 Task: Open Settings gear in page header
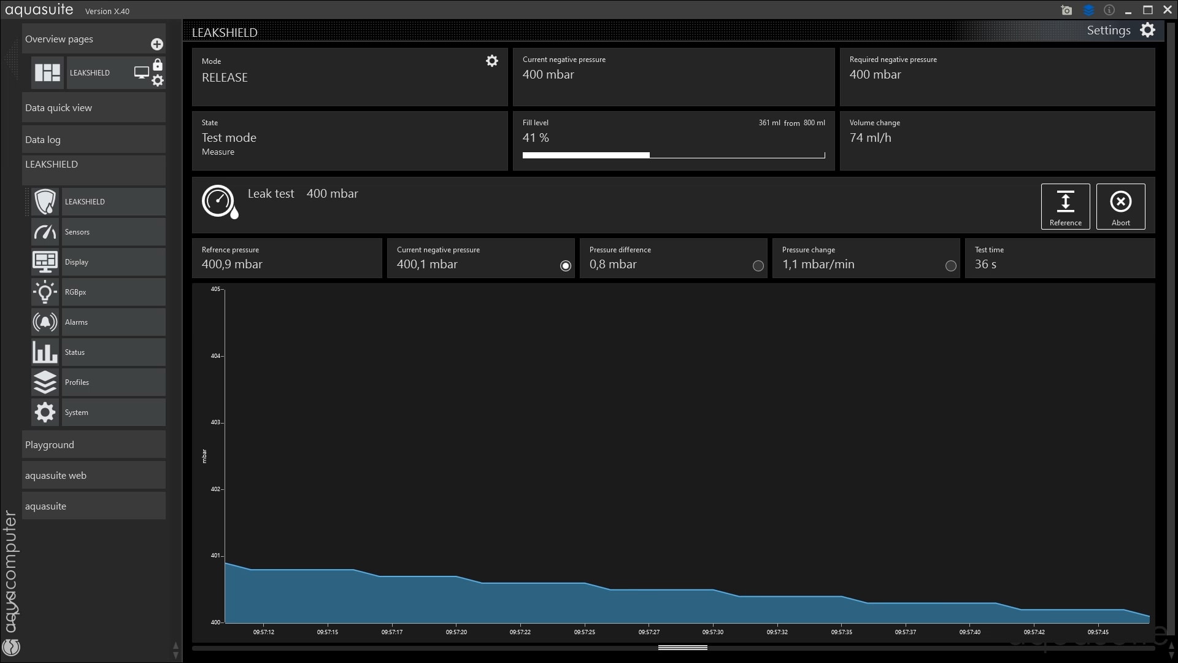click(1147, 30)
